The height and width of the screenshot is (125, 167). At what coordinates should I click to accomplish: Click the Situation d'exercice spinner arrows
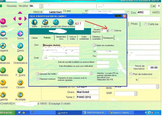pos(108,30)
